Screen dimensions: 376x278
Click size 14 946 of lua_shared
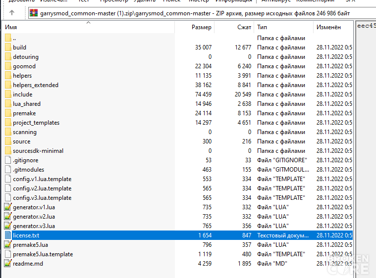(203, 104)
